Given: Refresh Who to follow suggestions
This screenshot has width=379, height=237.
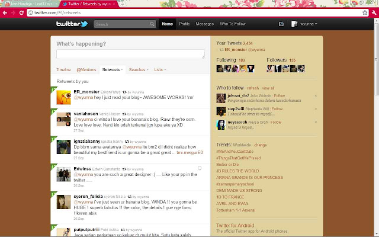Looking at the screenshot, I should coord(253,88).
